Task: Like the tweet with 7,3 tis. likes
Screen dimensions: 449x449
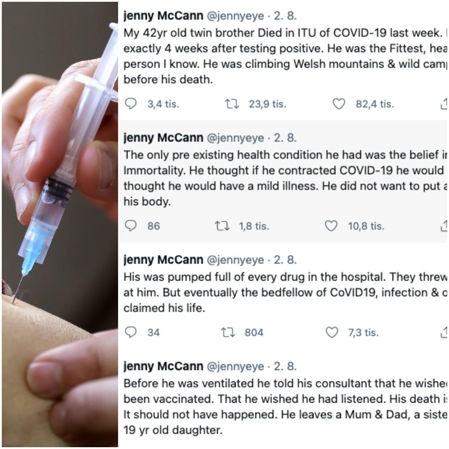Action: (x=331, y=332)
